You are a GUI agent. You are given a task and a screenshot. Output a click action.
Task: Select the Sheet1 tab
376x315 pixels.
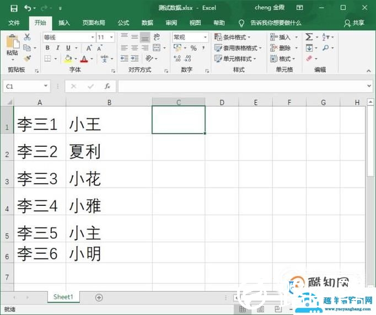(63, 297)
